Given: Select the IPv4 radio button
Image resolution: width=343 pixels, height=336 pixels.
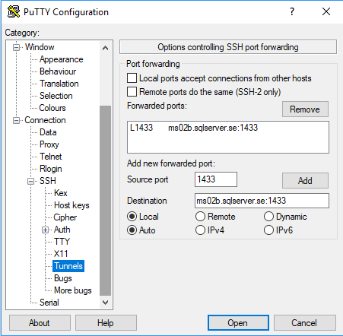Looking at the screenshot, I should point(200,230).
